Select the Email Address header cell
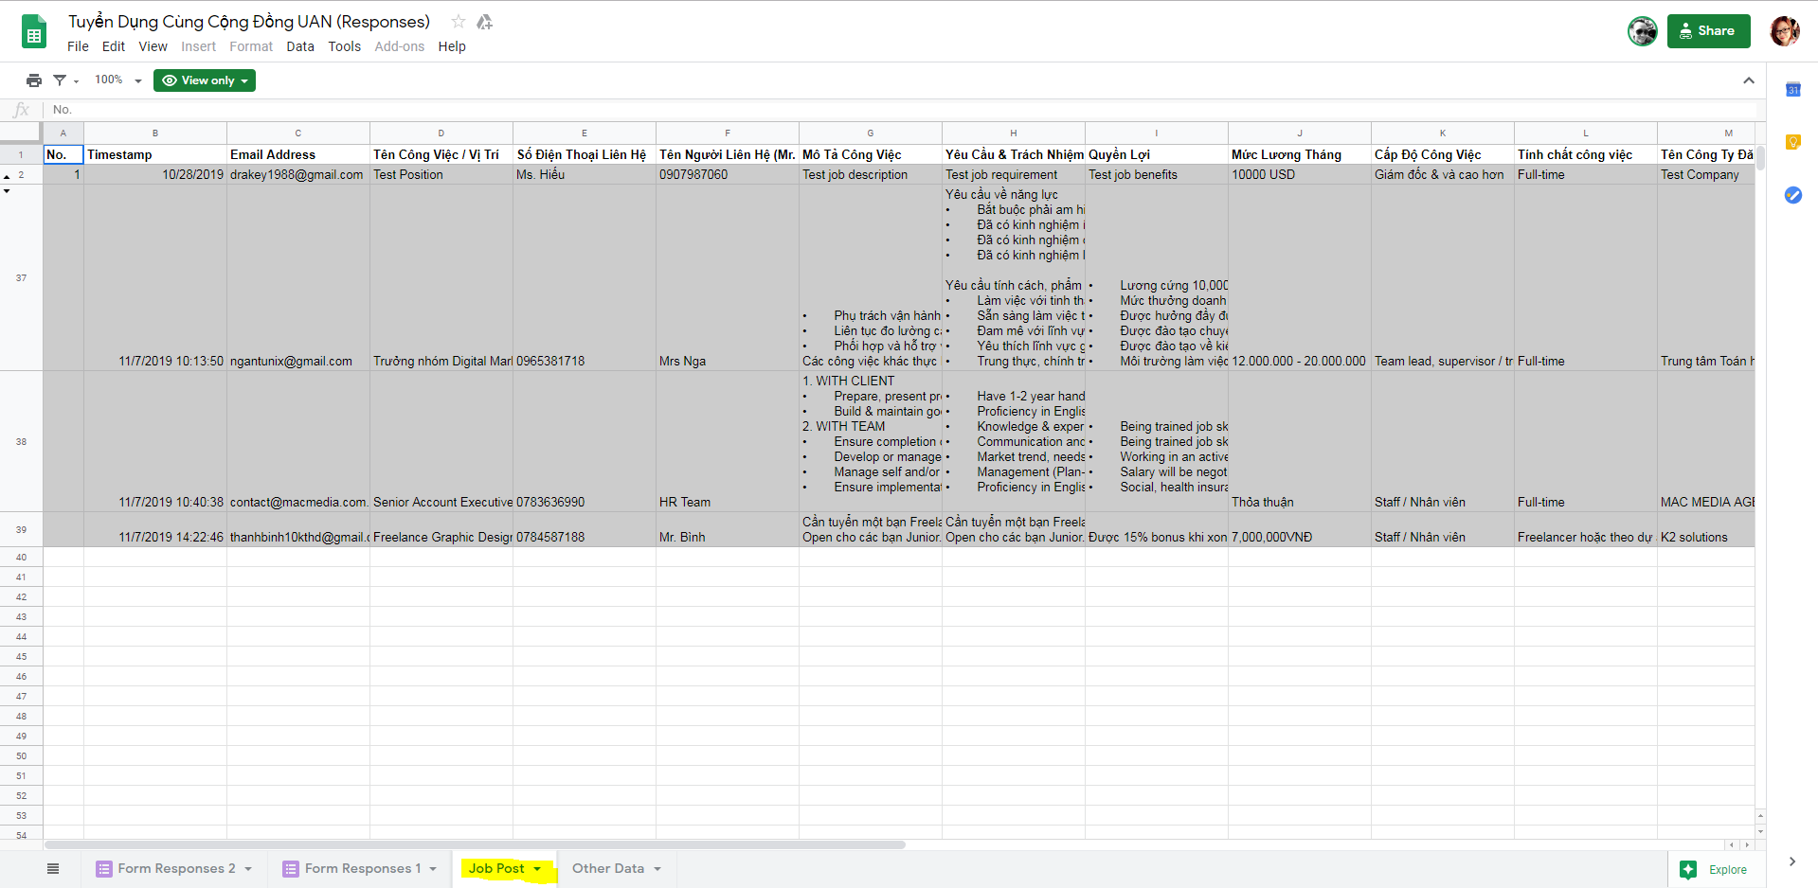The width and height of the screenshot is (1818, 888). point(298,154)
